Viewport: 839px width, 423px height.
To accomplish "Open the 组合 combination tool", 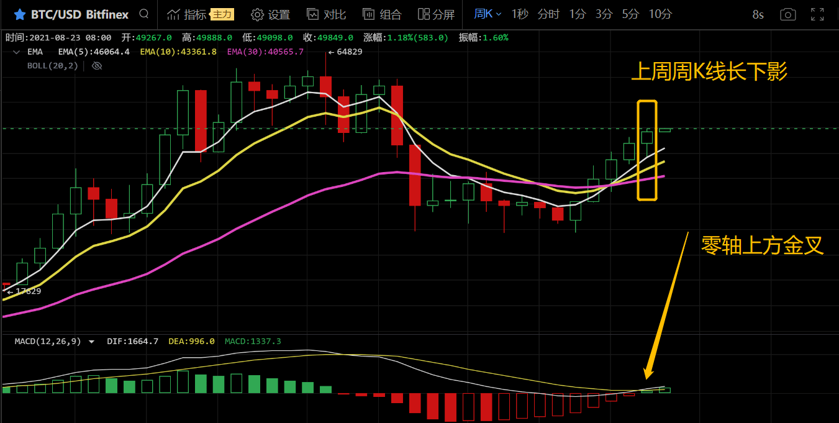I will pyautogui.click(x=382, y=14).
